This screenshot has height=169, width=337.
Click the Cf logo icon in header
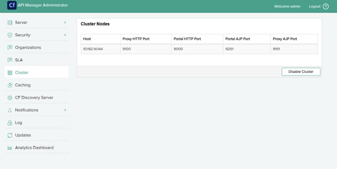click(x=12, y=6)
